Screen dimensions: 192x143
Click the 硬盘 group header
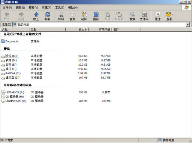pos(7,49)
